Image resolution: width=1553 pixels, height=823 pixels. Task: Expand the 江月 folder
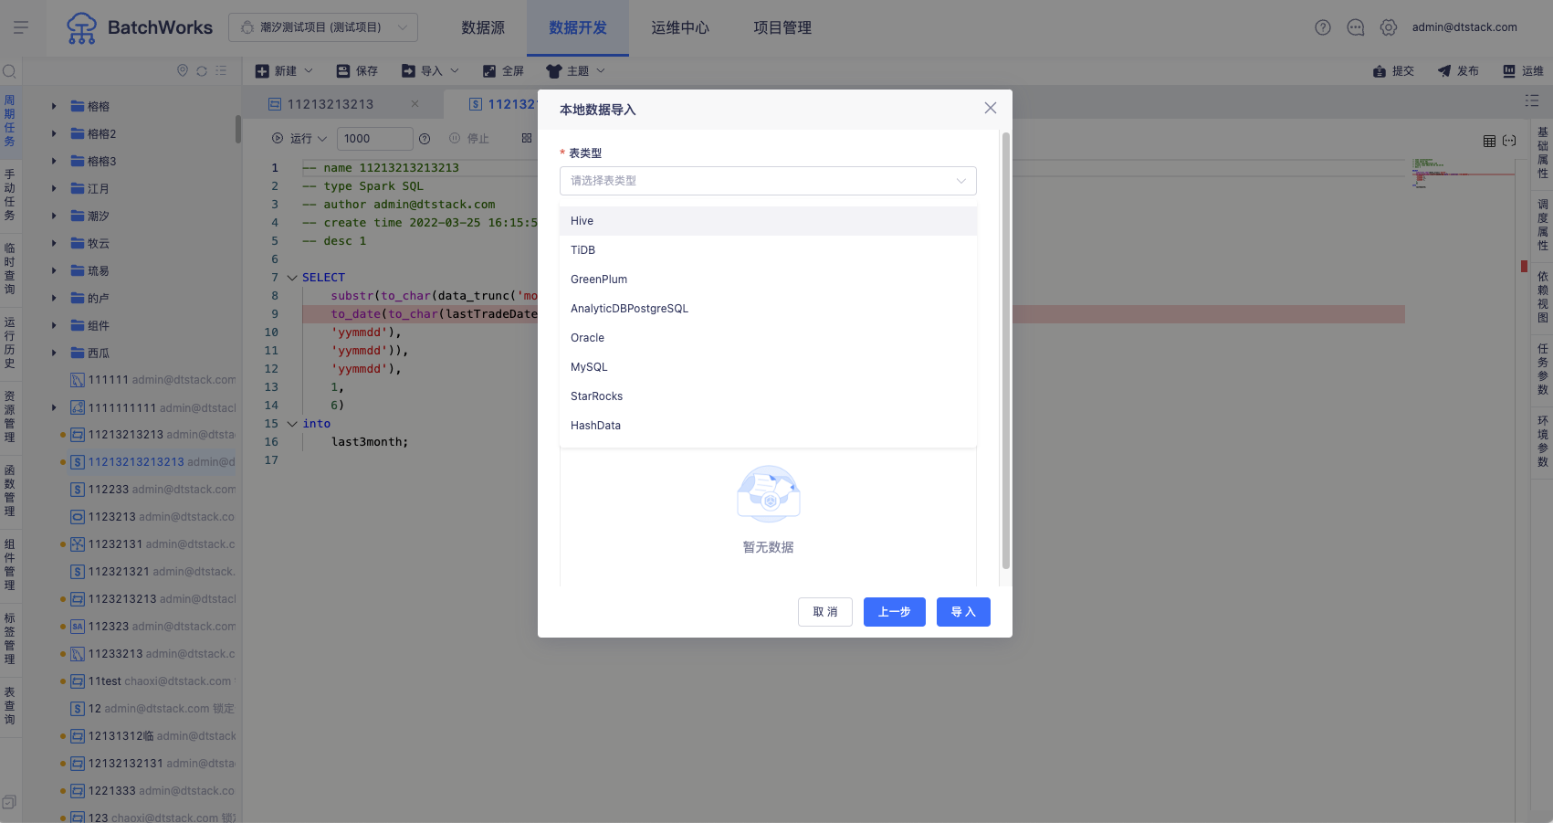[x=54, y=188]
